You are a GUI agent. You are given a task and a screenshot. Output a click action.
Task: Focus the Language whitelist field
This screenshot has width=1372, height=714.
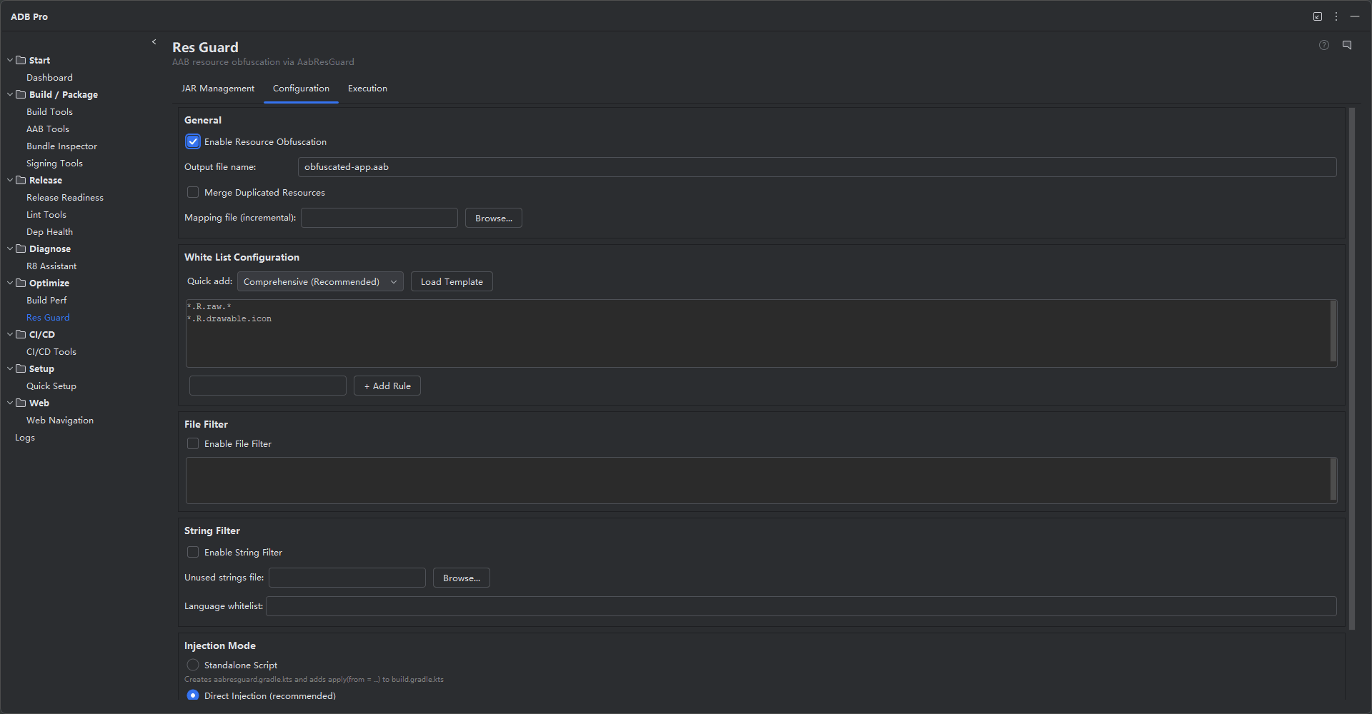(x=801, y=606)
